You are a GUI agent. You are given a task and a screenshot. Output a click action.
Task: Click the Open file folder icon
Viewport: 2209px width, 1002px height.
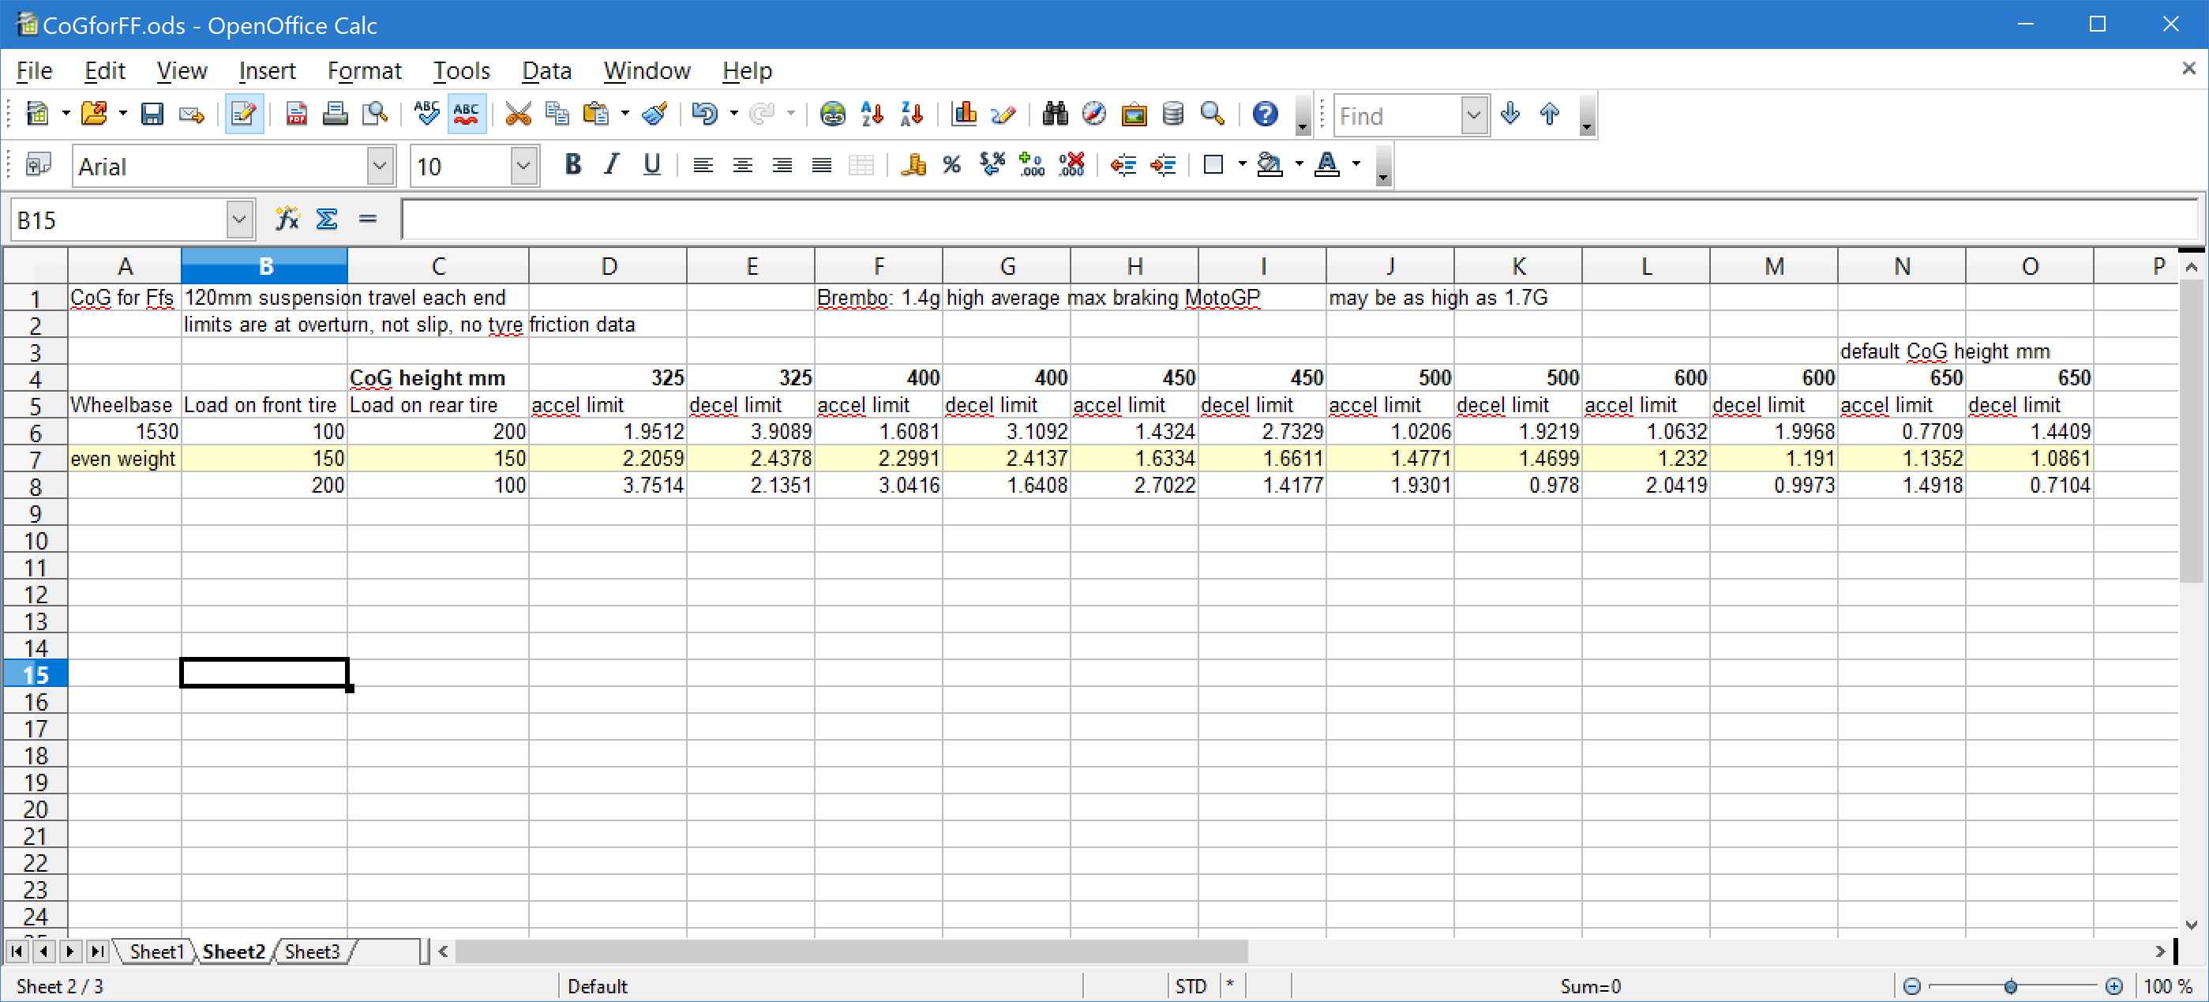93,114
